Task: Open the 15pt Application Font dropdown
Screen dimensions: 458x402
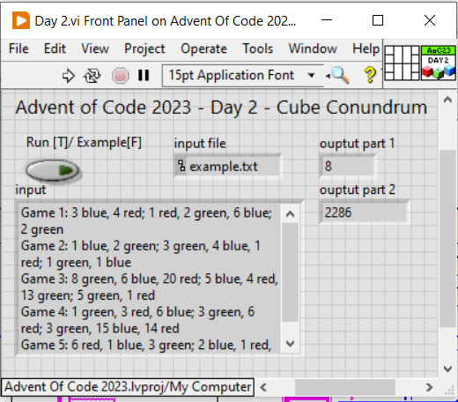Action: coord(242,76)
